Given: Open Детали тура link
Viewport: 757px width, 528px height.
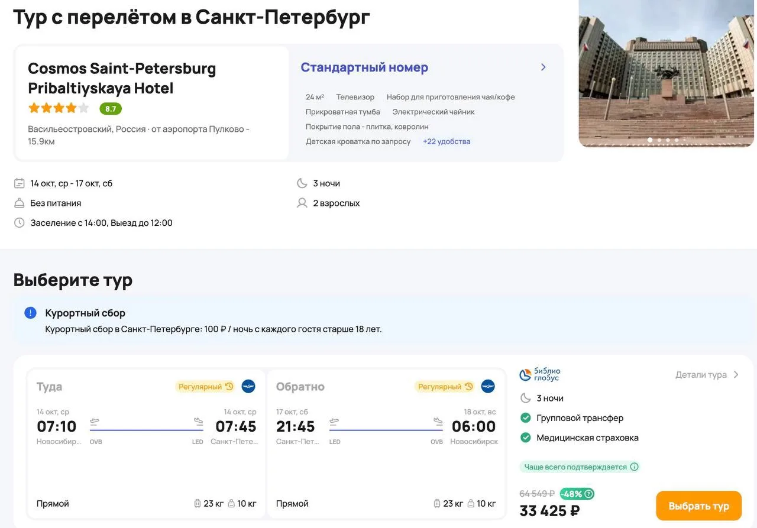Looking at the screenshot, I should coord(707,375).
